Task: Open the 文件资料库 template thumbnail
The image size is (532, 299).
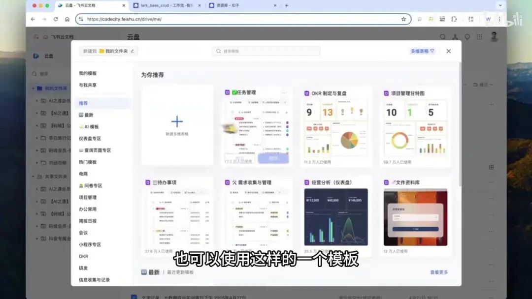Action: click(x=415, y=217)
